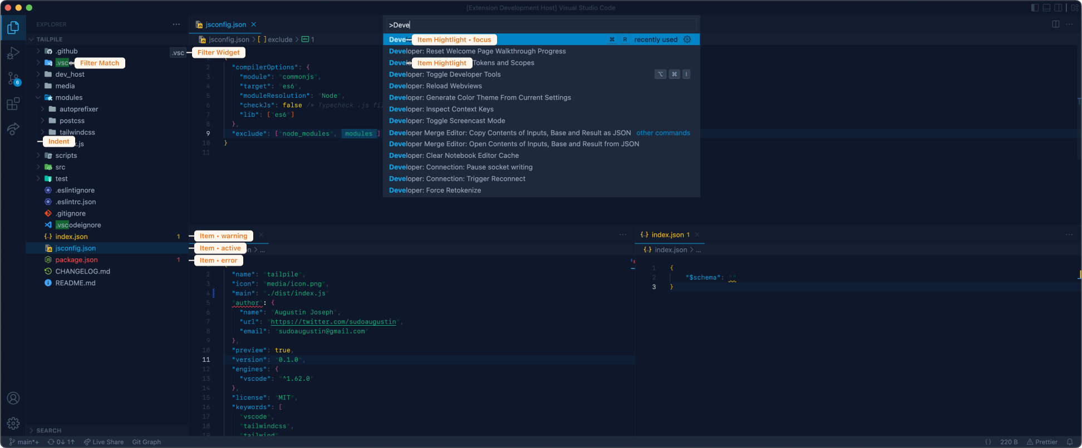Open package.json in the explorer
1082x448 pixels.
[x=76, y=260]
